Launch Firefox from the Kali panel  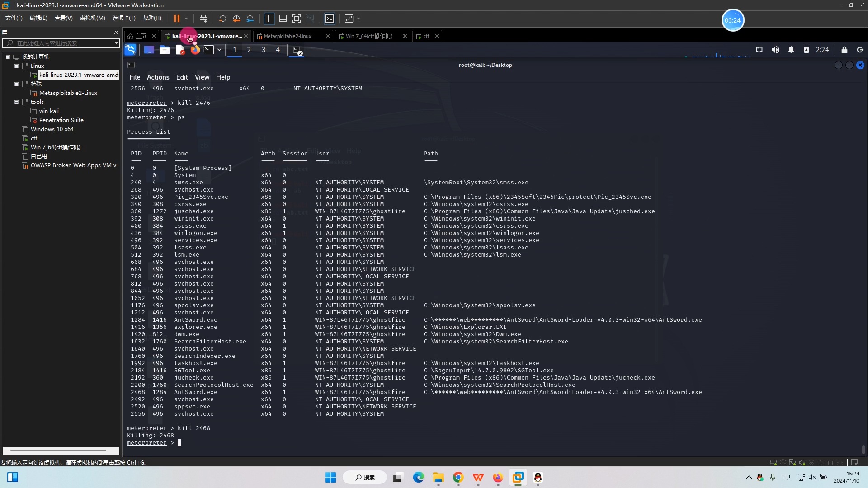click(x=195, y=50)
